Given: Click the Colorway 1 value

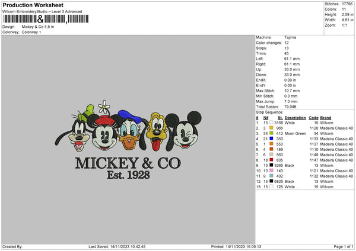Looking at the screenshot, I should 31,32.
